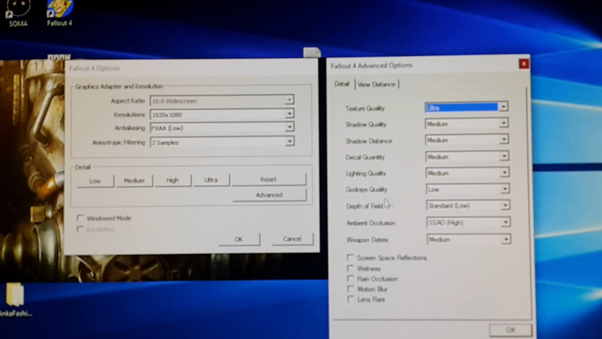Click the Decal Quantity label

[365, 157]
